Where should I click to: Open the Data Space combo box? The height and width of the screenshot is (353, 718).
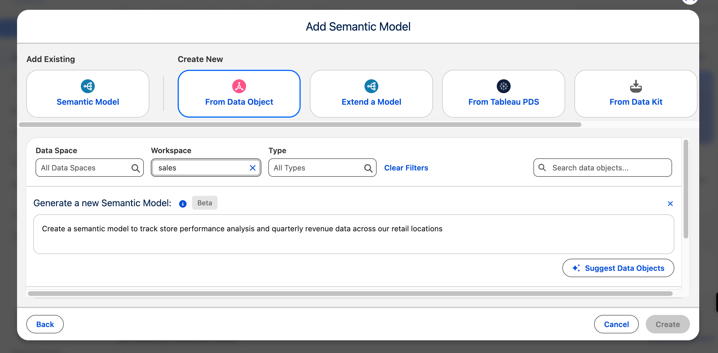(90, 168)
